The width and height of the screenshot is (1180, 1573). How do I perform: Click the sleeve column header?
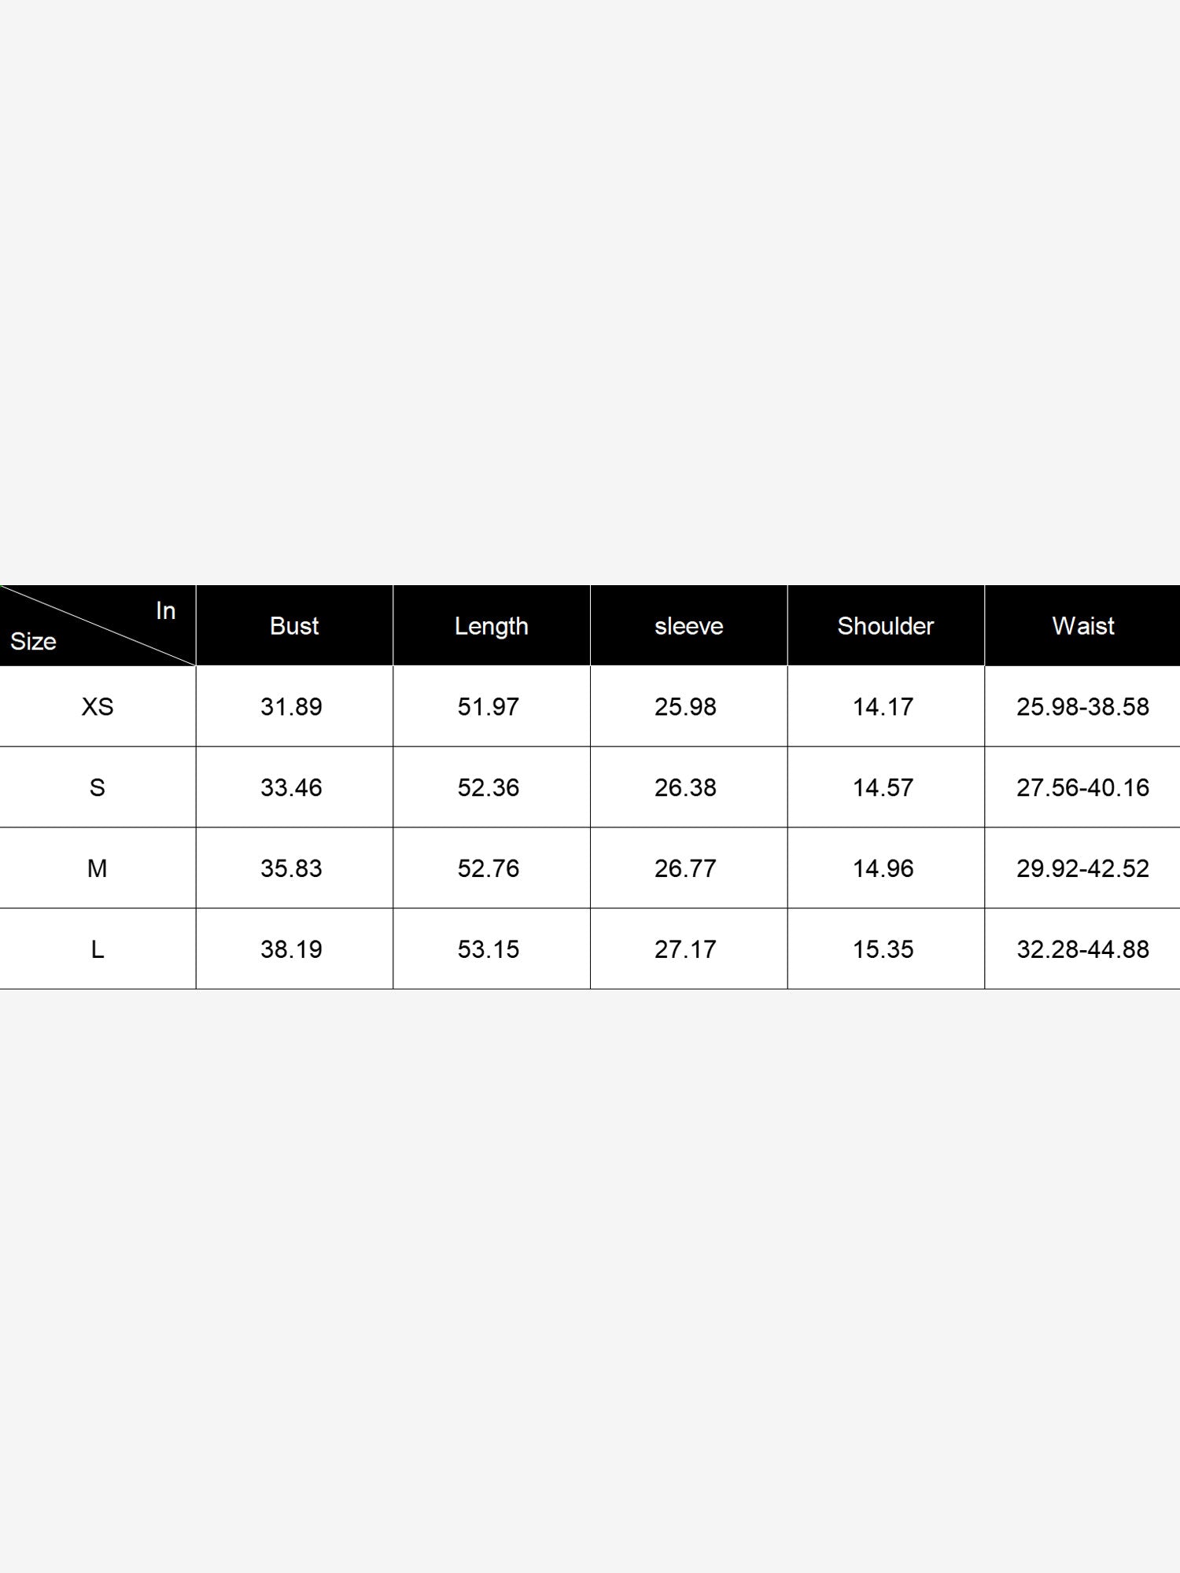[688, 626]
